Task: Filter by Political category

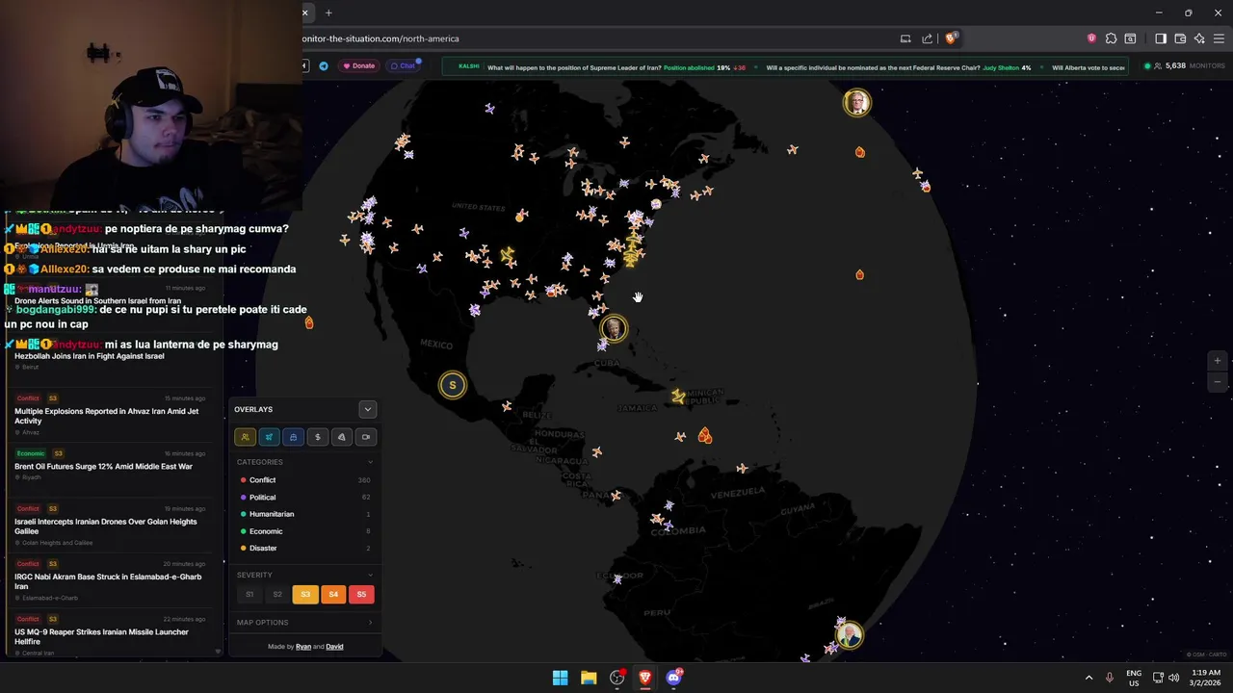Action: (304, 498)
